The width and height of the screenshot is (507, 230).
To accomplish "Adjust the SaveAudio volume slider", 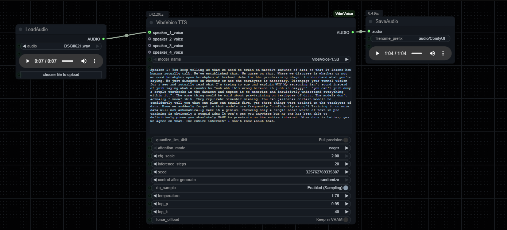I will (417, 53).
